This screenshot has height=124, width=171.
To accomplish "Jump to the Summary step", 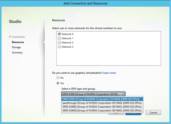I will (17, 52).
